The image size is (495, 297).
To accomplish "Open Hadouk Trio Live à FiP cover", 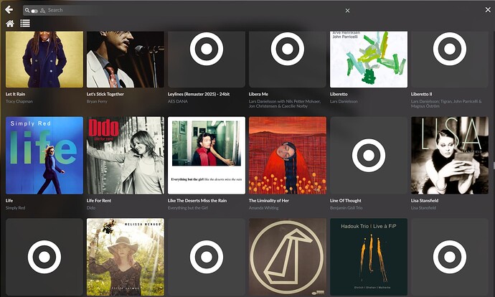I will (x=369, y=257).
